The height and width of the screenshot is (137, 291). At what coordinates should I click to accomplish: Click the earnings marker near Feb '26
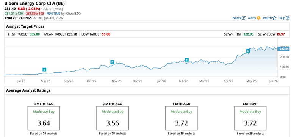(187, 60)
